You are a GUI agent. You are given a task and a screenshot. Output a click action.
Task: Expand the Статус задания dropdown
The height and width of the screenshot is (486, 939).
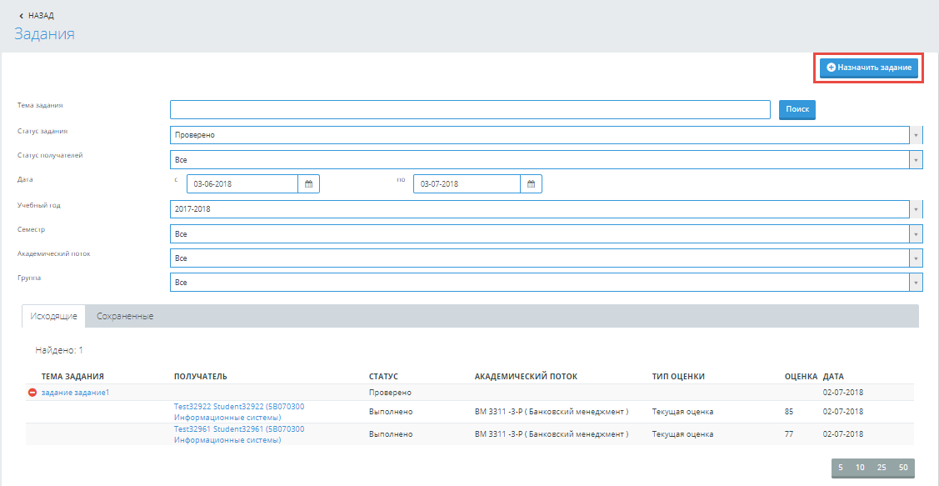point(546,135)
